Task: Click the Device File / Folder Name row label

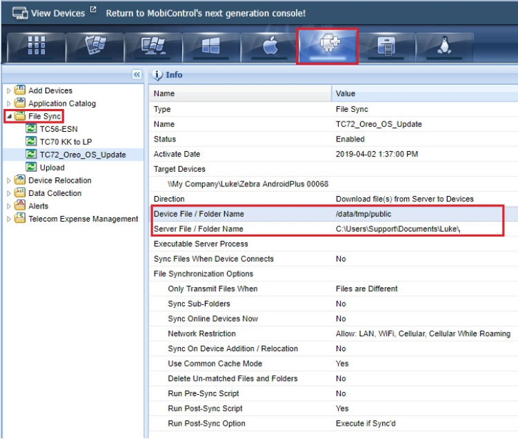Action: pyautogui.click(x=199, y=214)
